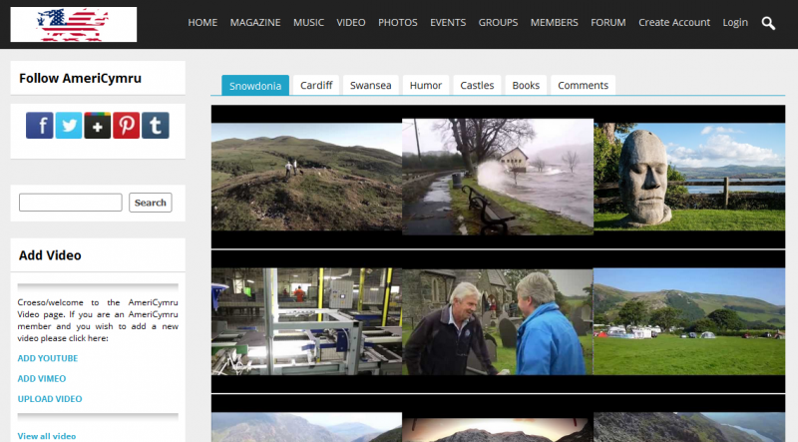The image size is (798, 442).
Task: Click the Search button
Action: point(151,203)
